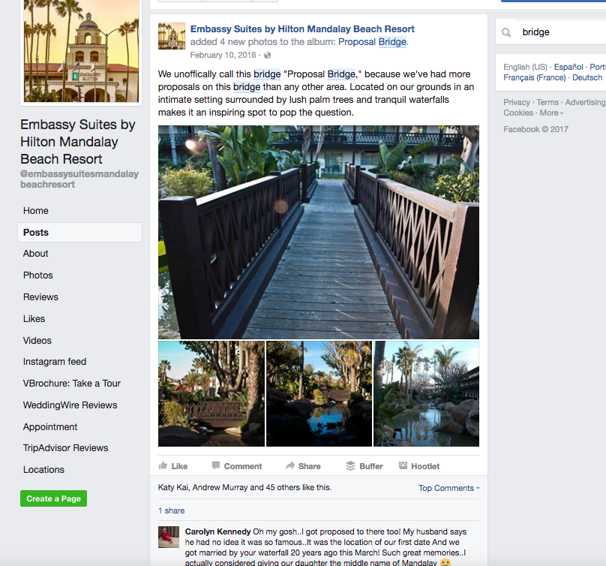The height and width of the screenshot is (566, 606).
Task: Click the Comment speech bubble icon
Action: coord(216,465)
